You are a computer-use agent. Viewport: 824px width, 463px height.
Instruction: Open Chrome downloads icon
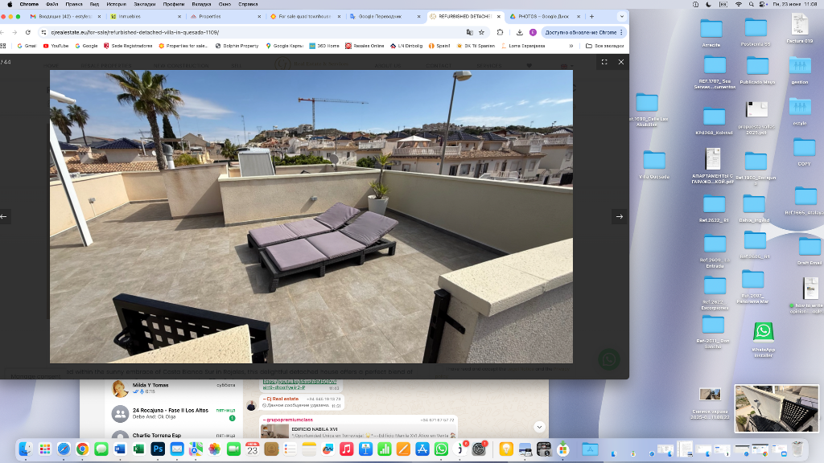click(520, 32)
